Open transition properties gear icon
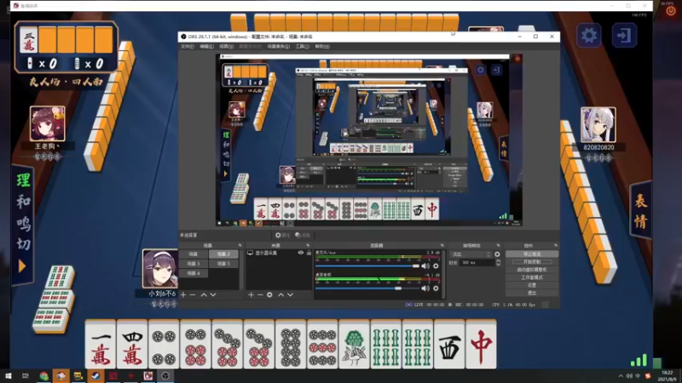Image resolution: width=682 pixels, height=383 pixels. pos(497,254)
